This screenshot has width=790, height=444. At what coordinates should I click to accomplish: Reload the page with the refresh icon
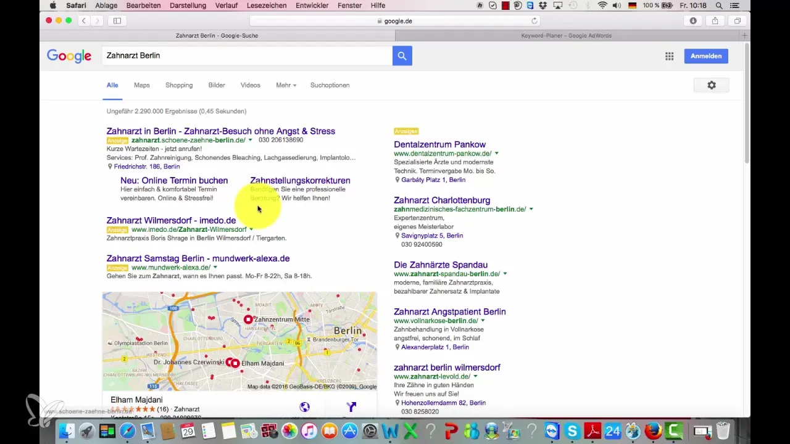point(534,21)
